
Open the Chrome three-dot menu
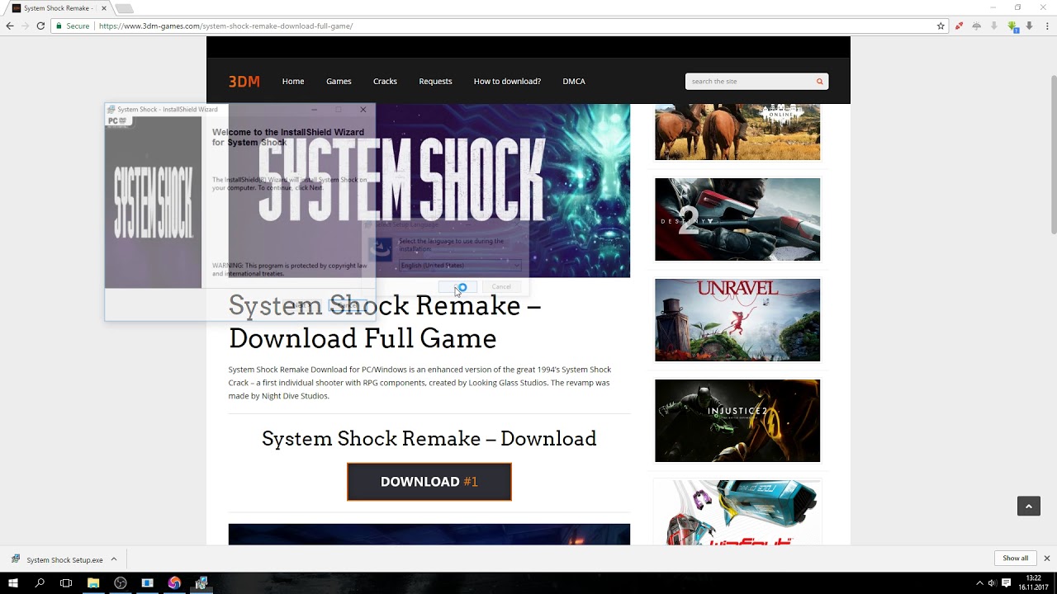[1046, 26]
